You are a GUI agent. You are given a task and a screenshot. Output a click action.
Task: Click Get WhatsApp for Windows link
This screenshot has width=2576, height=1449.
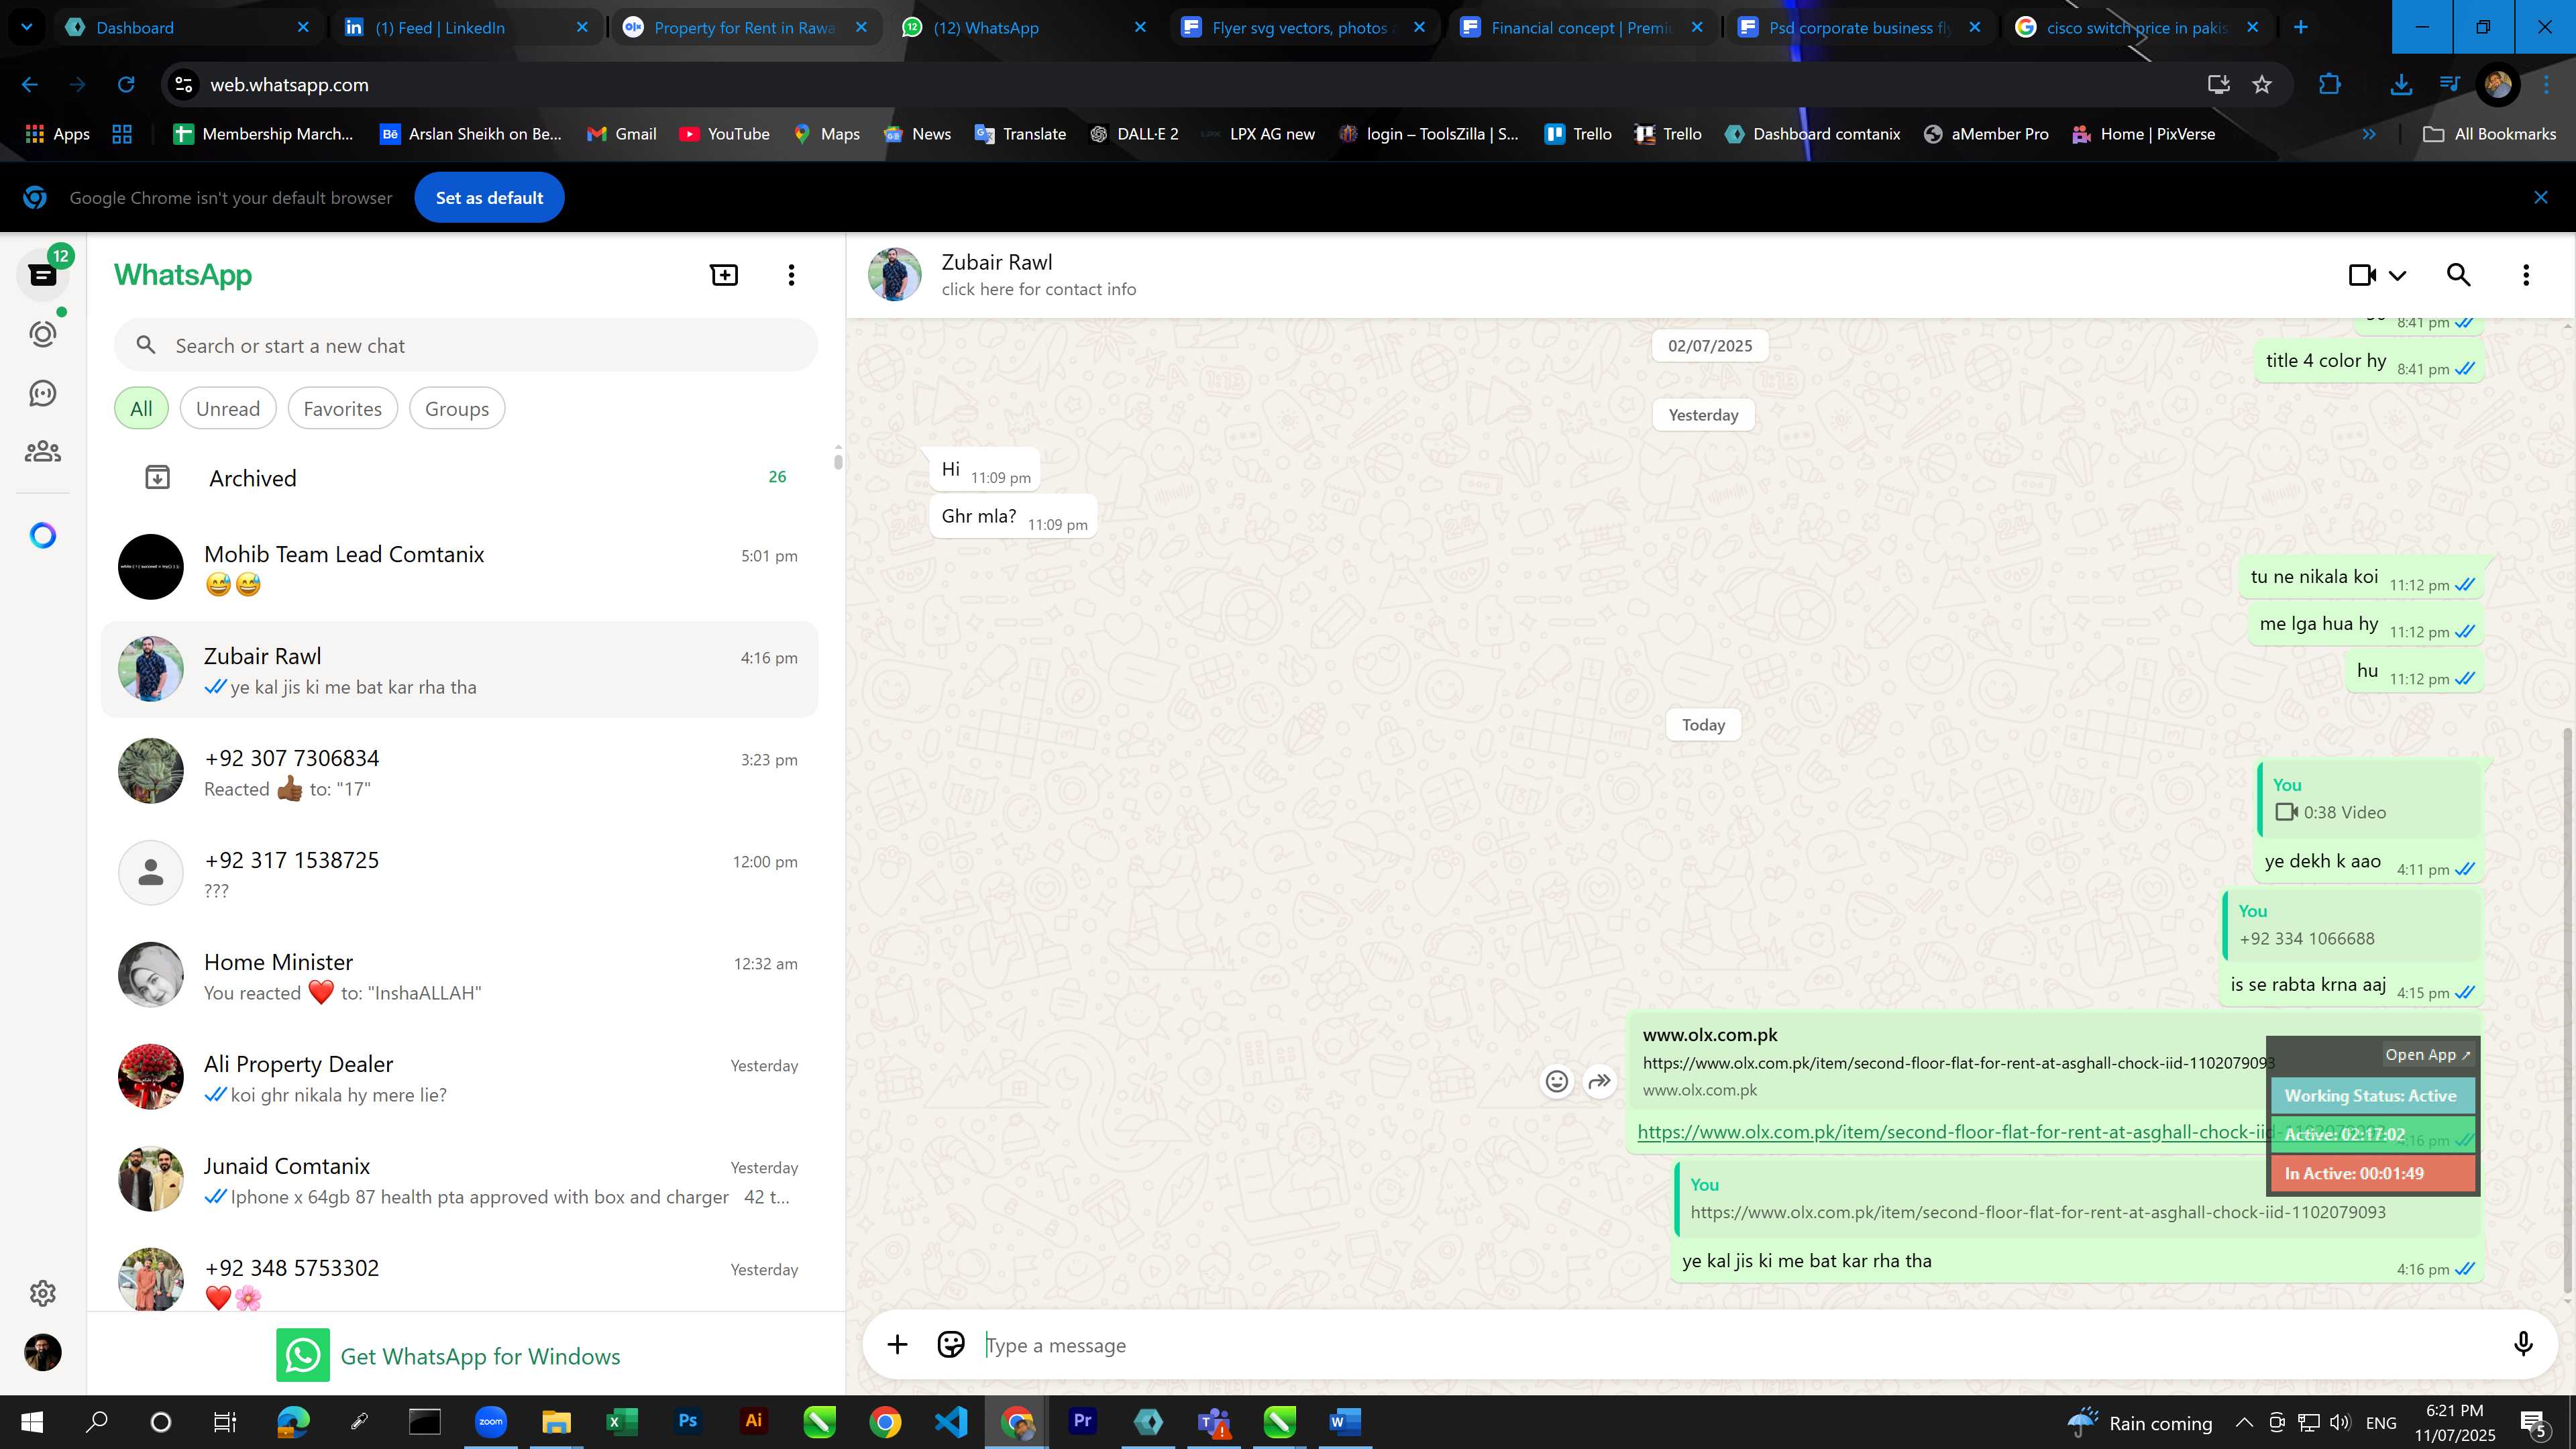pyautogui.click(x=448, y=1356)
